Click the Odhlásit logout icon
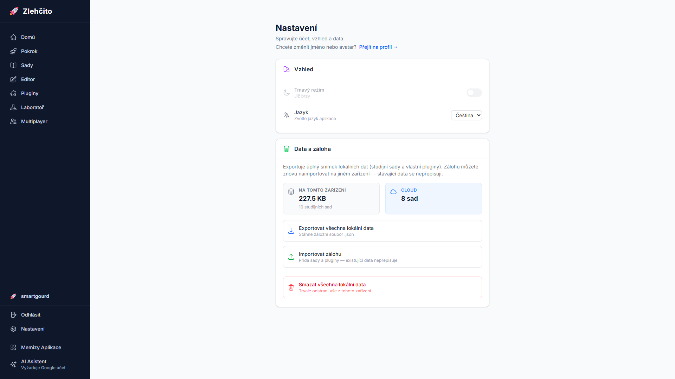The height and width of the screenshot is (379, 675). [x=13, y=315]
